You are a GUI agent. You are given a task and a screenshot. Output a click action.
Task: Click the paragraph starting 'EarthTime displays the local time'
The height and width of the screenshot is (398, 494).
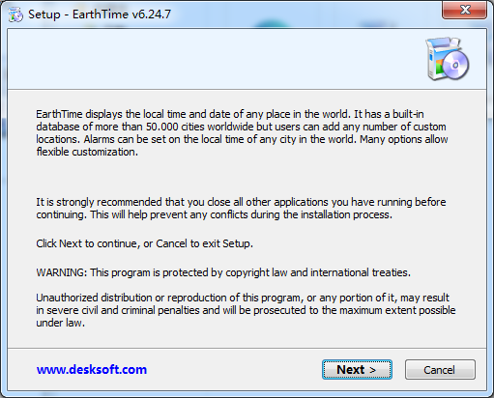coord(242,132)
